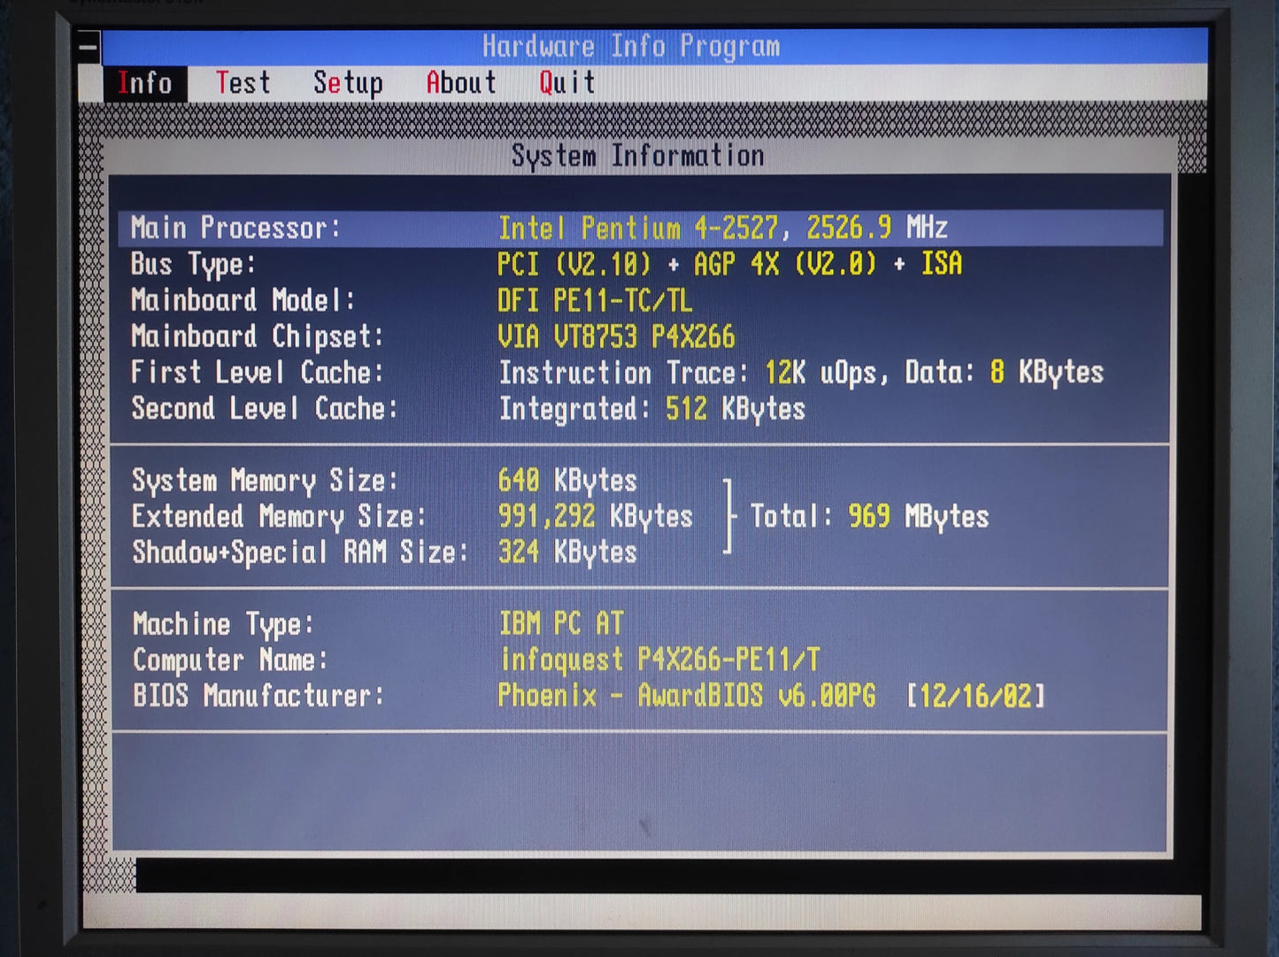Open the Info menu
The height and width of the screenshot is (957, 1279).
145,83
